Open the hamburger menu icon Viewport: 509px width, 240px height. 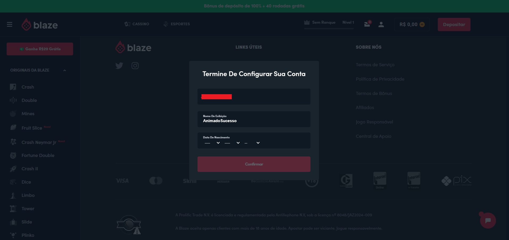[x=10, y=24]
